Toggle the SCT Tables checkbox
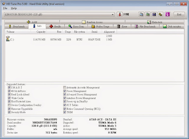Viewport: 189px width, 139px height. pyautogui.click(x=65, y=105)
